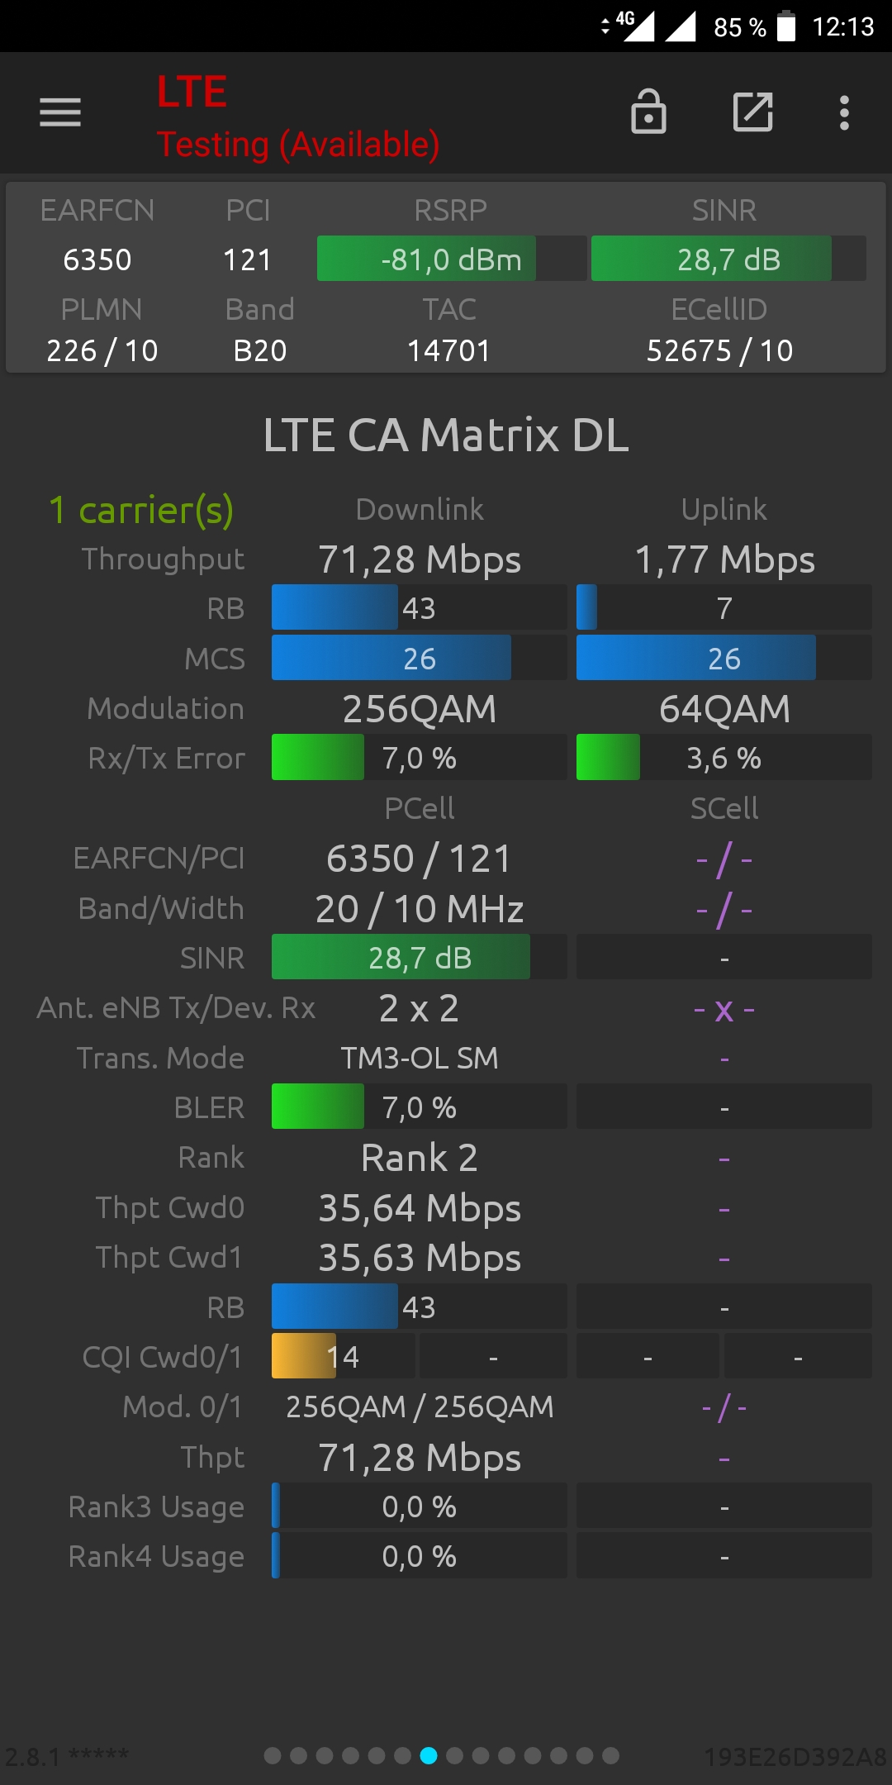This screenshot has height=1785, width=892.
Task: Tap the unlocked padlock icon
Action: point(648,112)
